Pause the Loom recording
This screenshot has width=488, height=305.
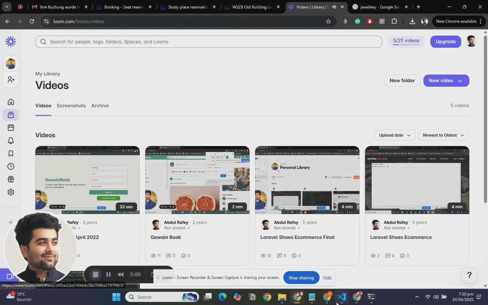pos(108,274)
